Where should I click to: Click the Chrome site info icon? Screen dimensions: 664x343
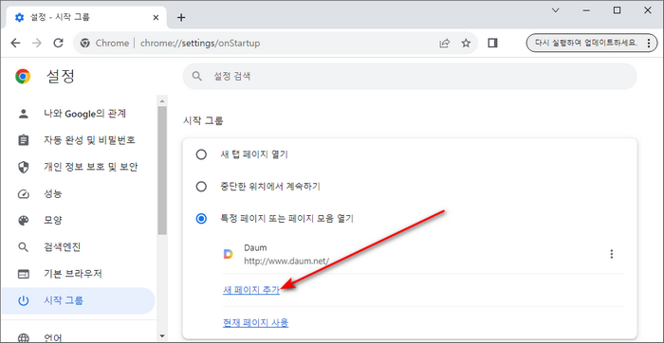click(x=85, y=44)
